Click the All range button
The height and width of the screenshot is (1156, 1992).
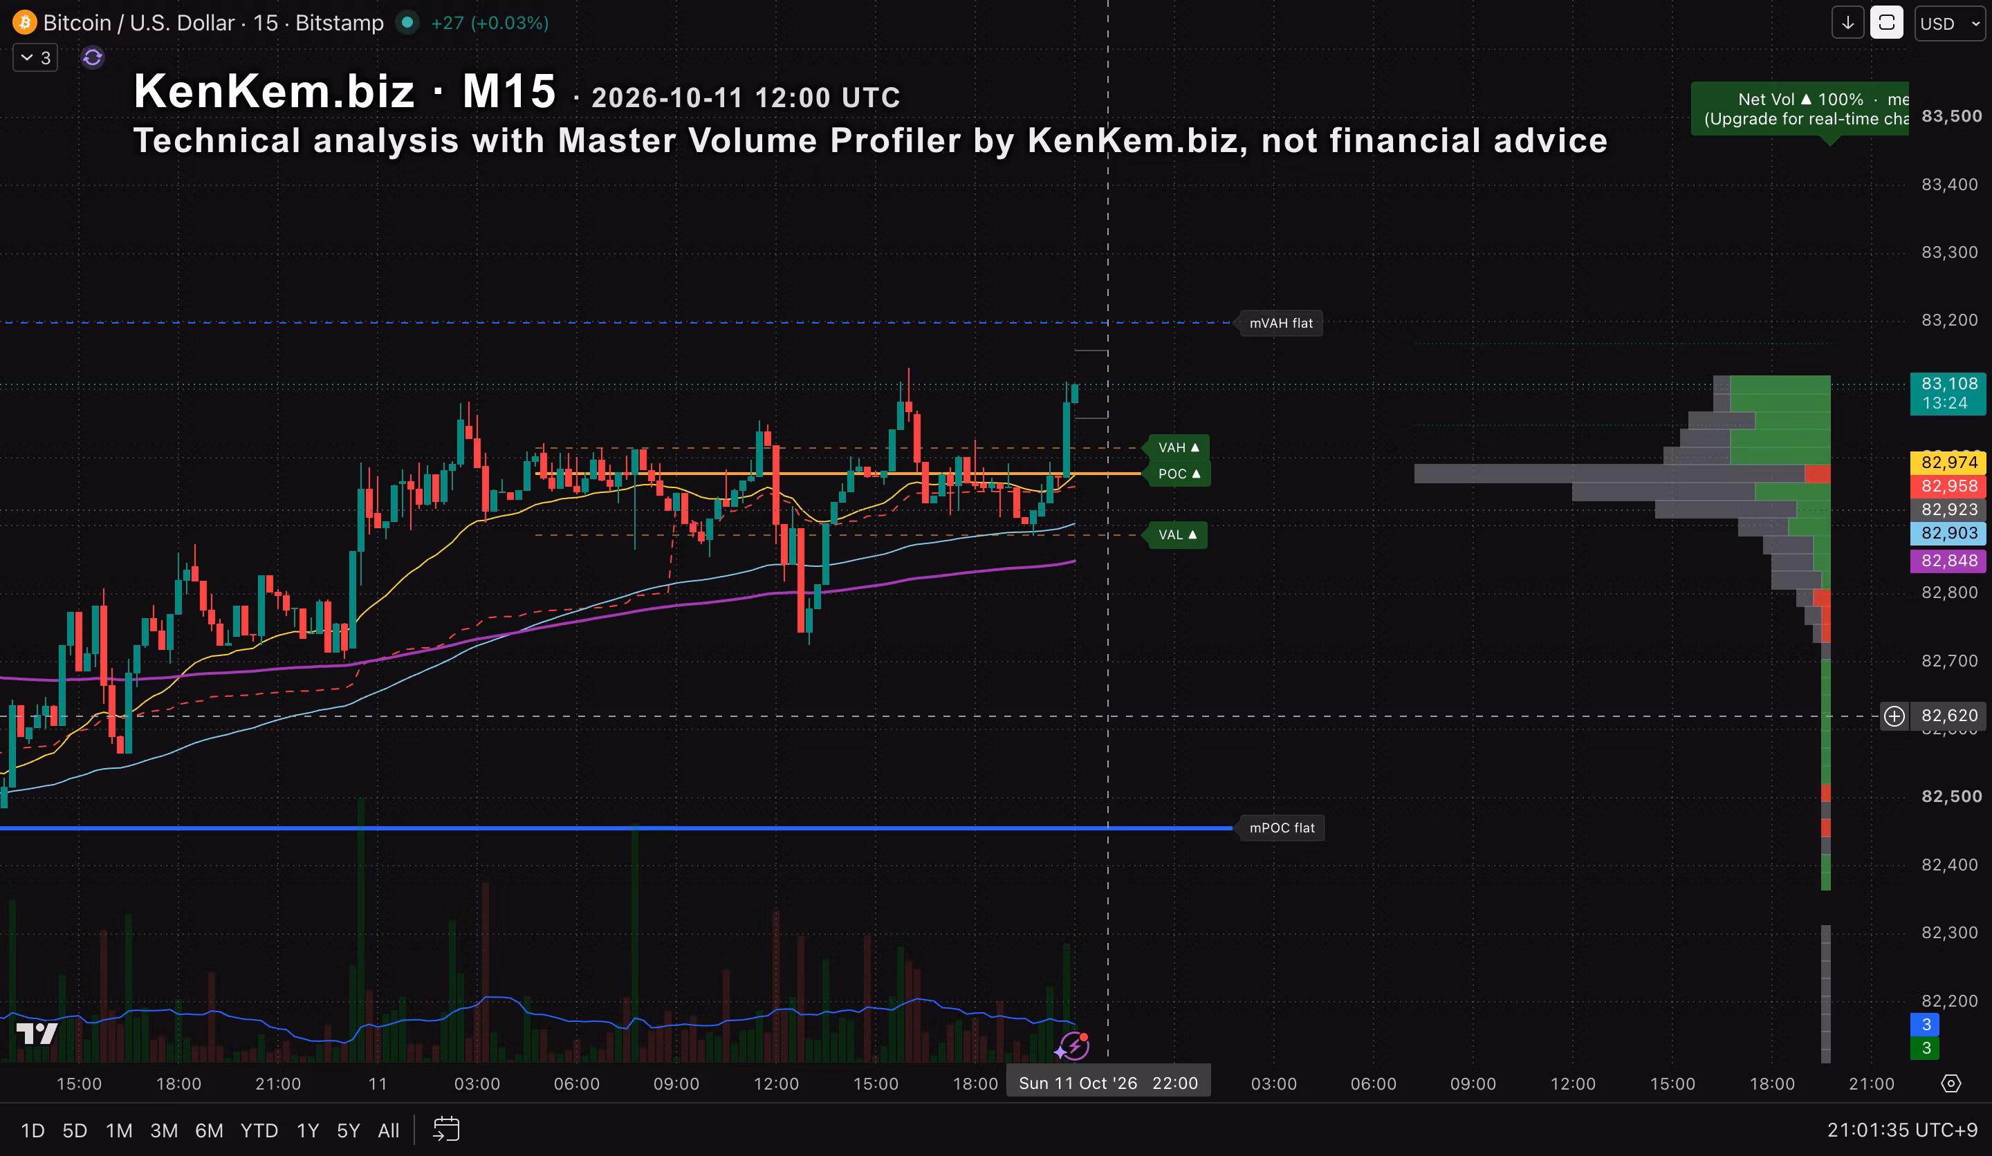click(x=388, y=1130)
